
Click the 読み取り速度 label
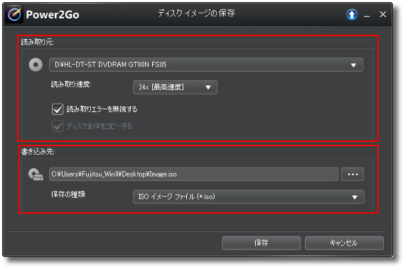pos(71,84)
